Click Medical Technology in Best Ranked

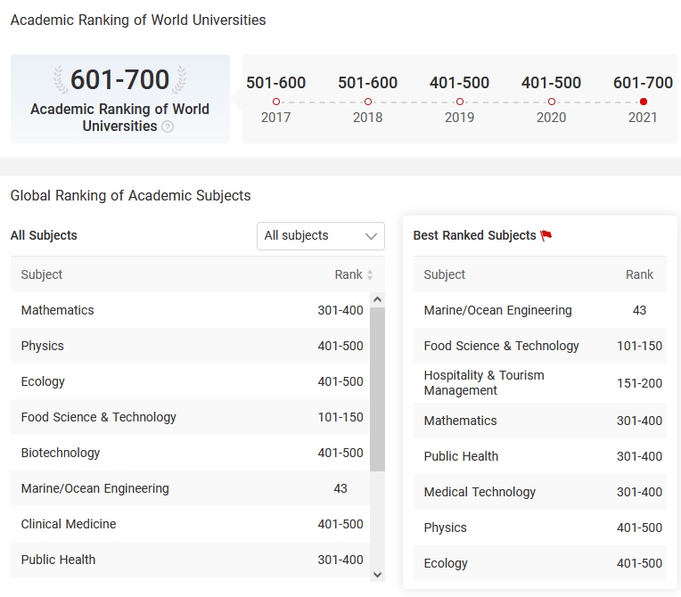click(480, 492)
